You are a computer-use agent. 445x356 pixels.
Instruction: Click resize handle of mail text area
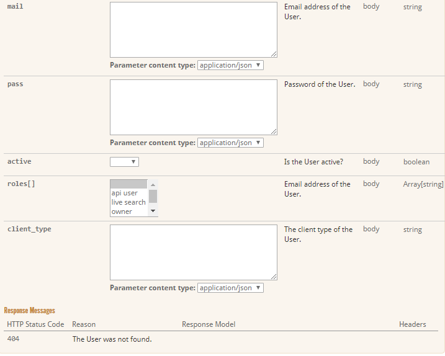click(274, 54)
